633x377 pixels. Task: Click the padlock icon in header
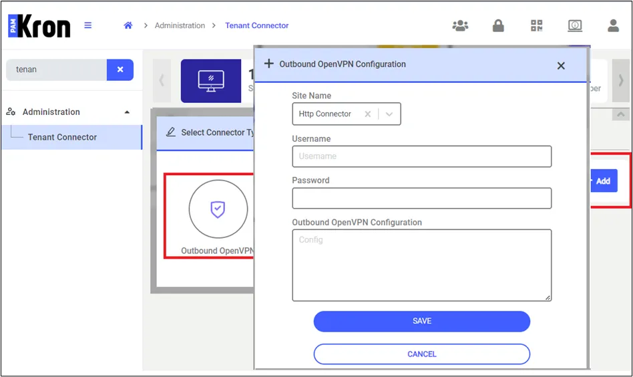point(498,25)
